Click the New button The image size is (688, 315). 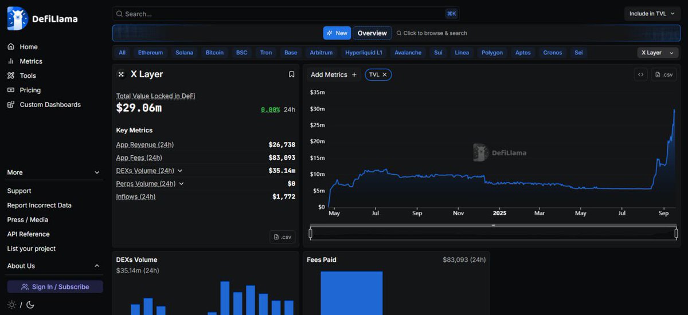(x=337, y=33)
